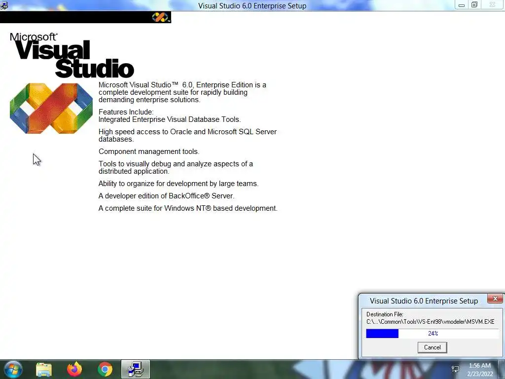Click 'A developer edition of BackOffice® Server.' line
The width and height of the screenshot is (505, 379).
tap(166, 196)
